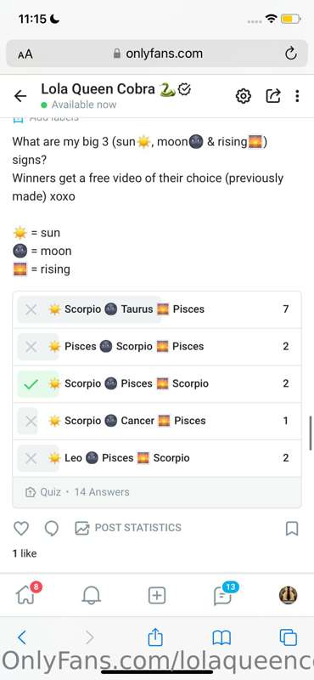Open comments with the speech bubble icon
Viewport: 314px width, 680px height.
point(52,528)
